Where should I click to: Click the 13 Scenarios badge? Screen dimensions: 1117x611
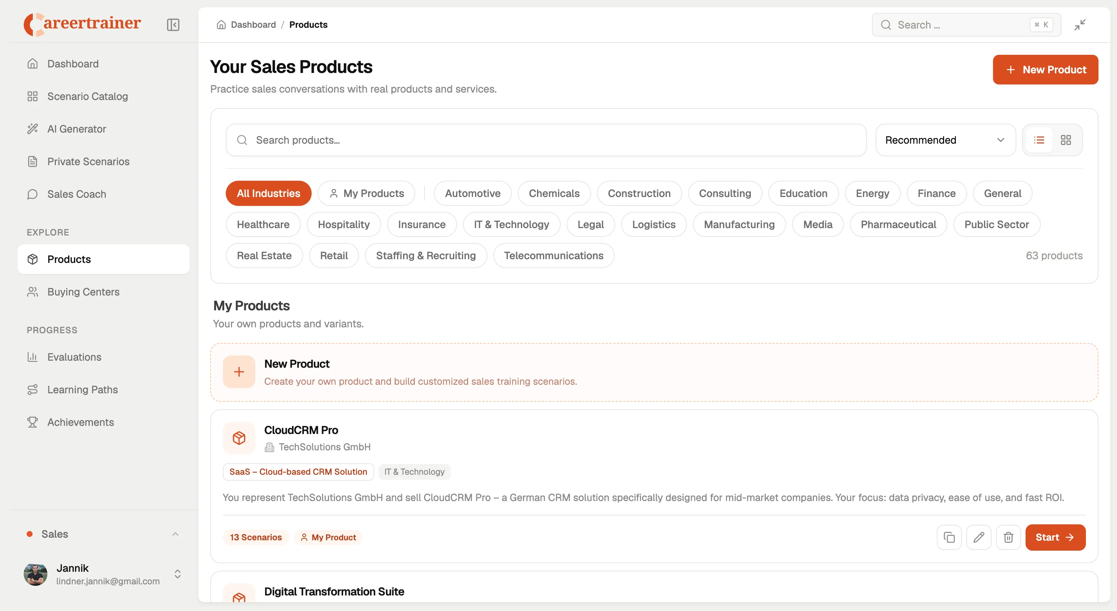255,537
